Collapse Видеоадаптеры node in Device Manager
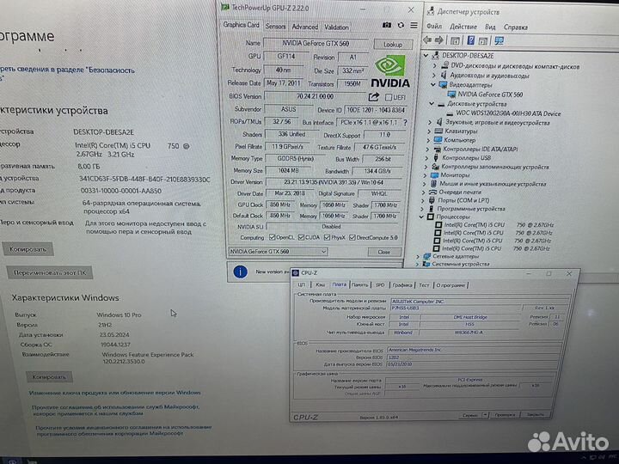The height and width of the screenshot is (464, 619). 433,85
